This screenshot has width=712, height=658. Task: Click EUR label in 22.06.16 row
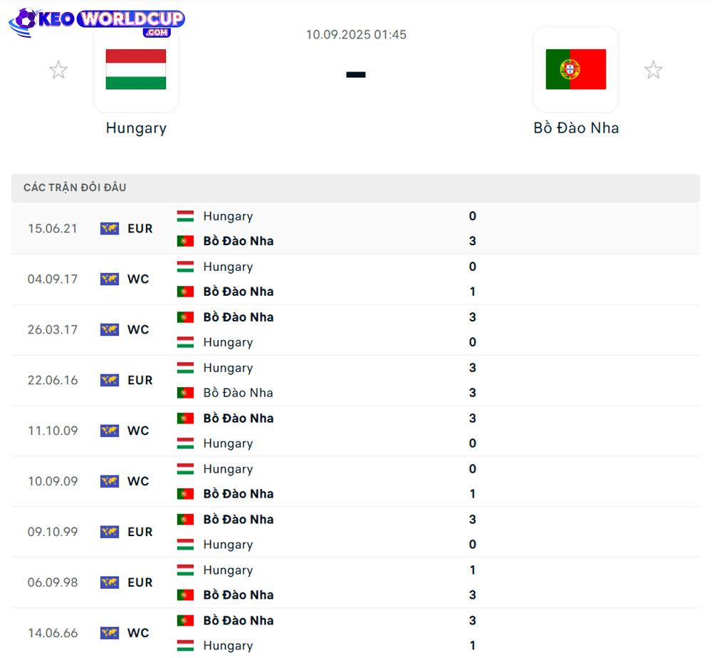click(140, 380)
